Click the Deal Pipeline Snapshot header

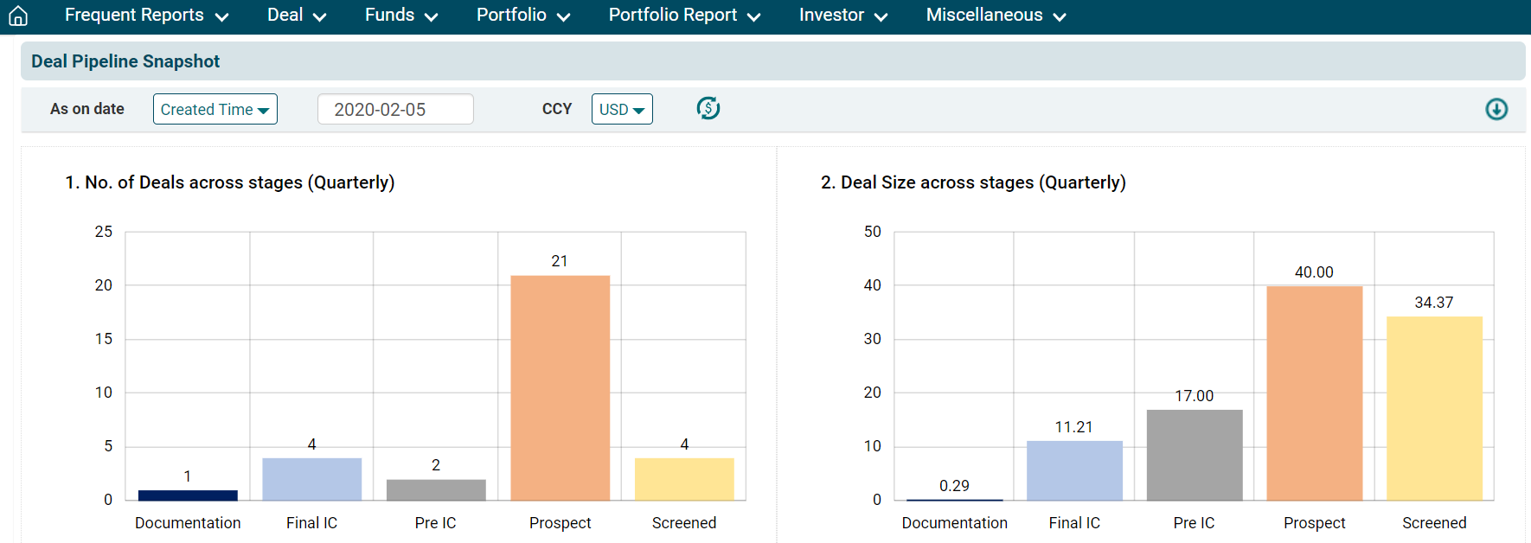point(125,61)
